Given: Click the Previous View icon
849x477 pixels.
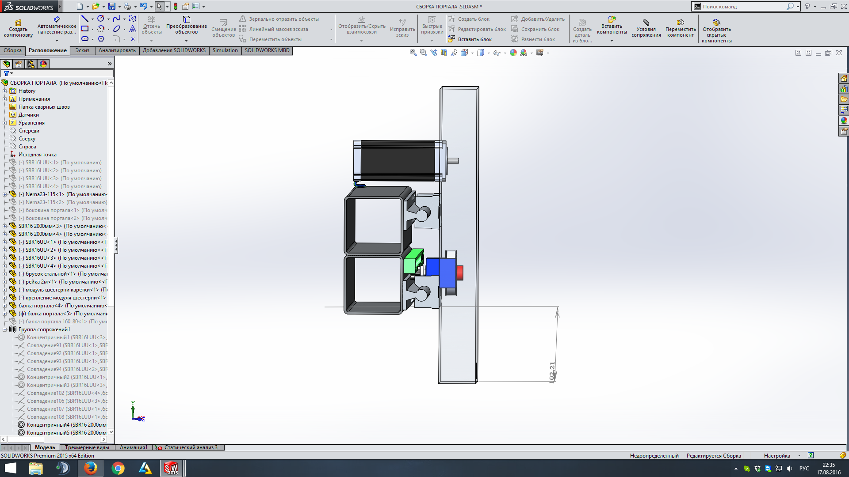Looking at the screenshot, I should pyautogui.click(x=433, y=53).
